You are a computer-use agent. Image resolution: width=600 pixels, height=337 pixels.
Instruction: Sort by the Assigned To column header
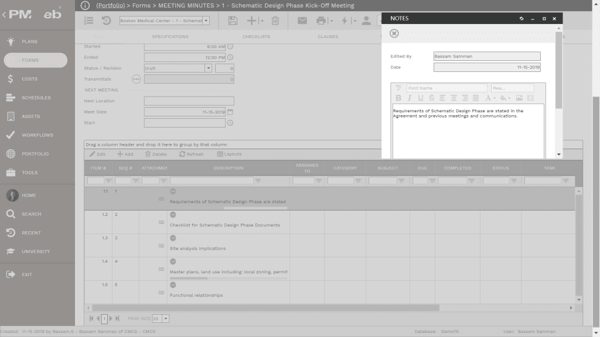pyautogui.click(x=307, y=168)
